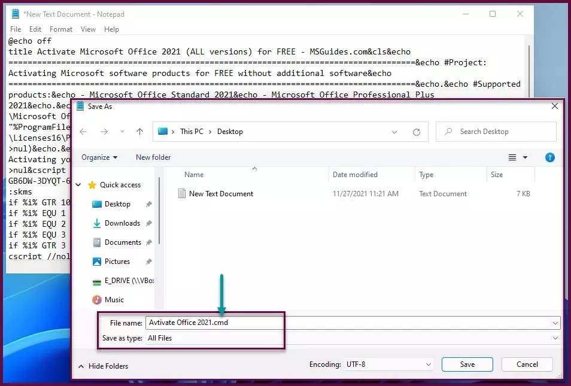
Task: Open E_DRIVE network drive in navigation pane
Action: (123, 281)
